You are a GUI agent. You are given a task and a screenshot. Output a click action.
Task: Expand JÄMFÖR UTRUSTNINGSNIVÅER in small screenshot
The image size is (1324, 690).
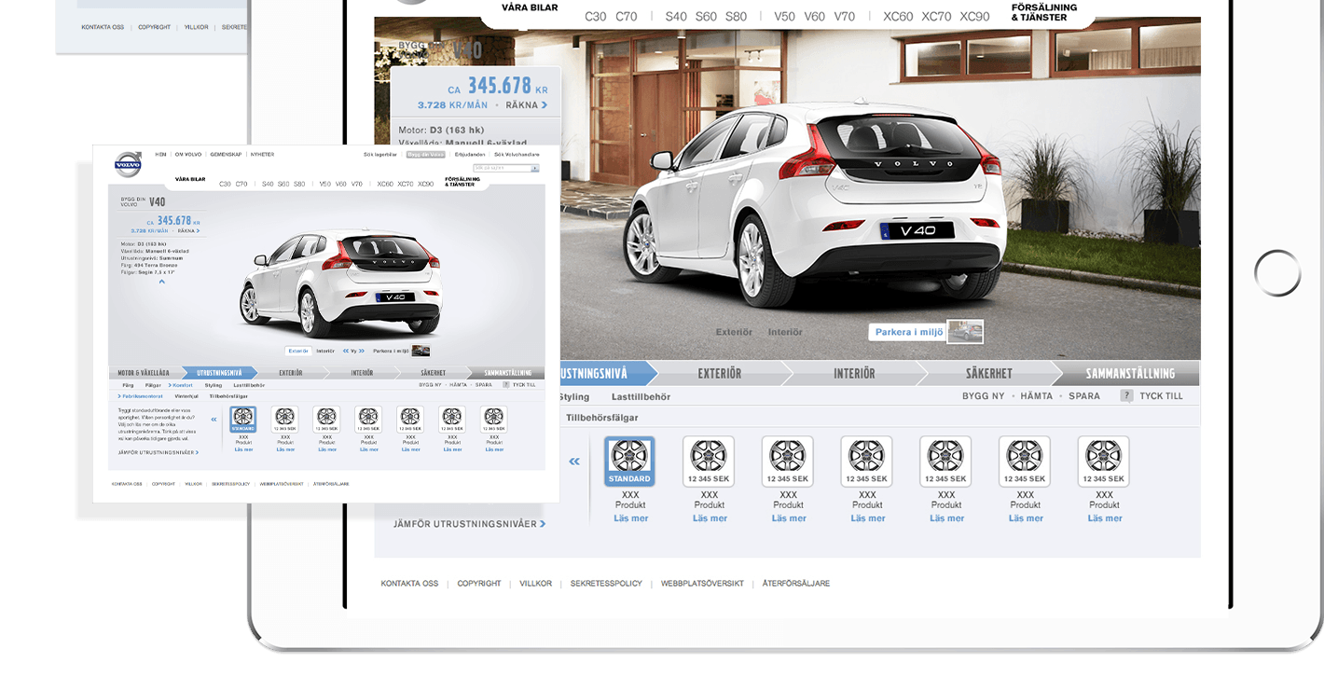159,452
